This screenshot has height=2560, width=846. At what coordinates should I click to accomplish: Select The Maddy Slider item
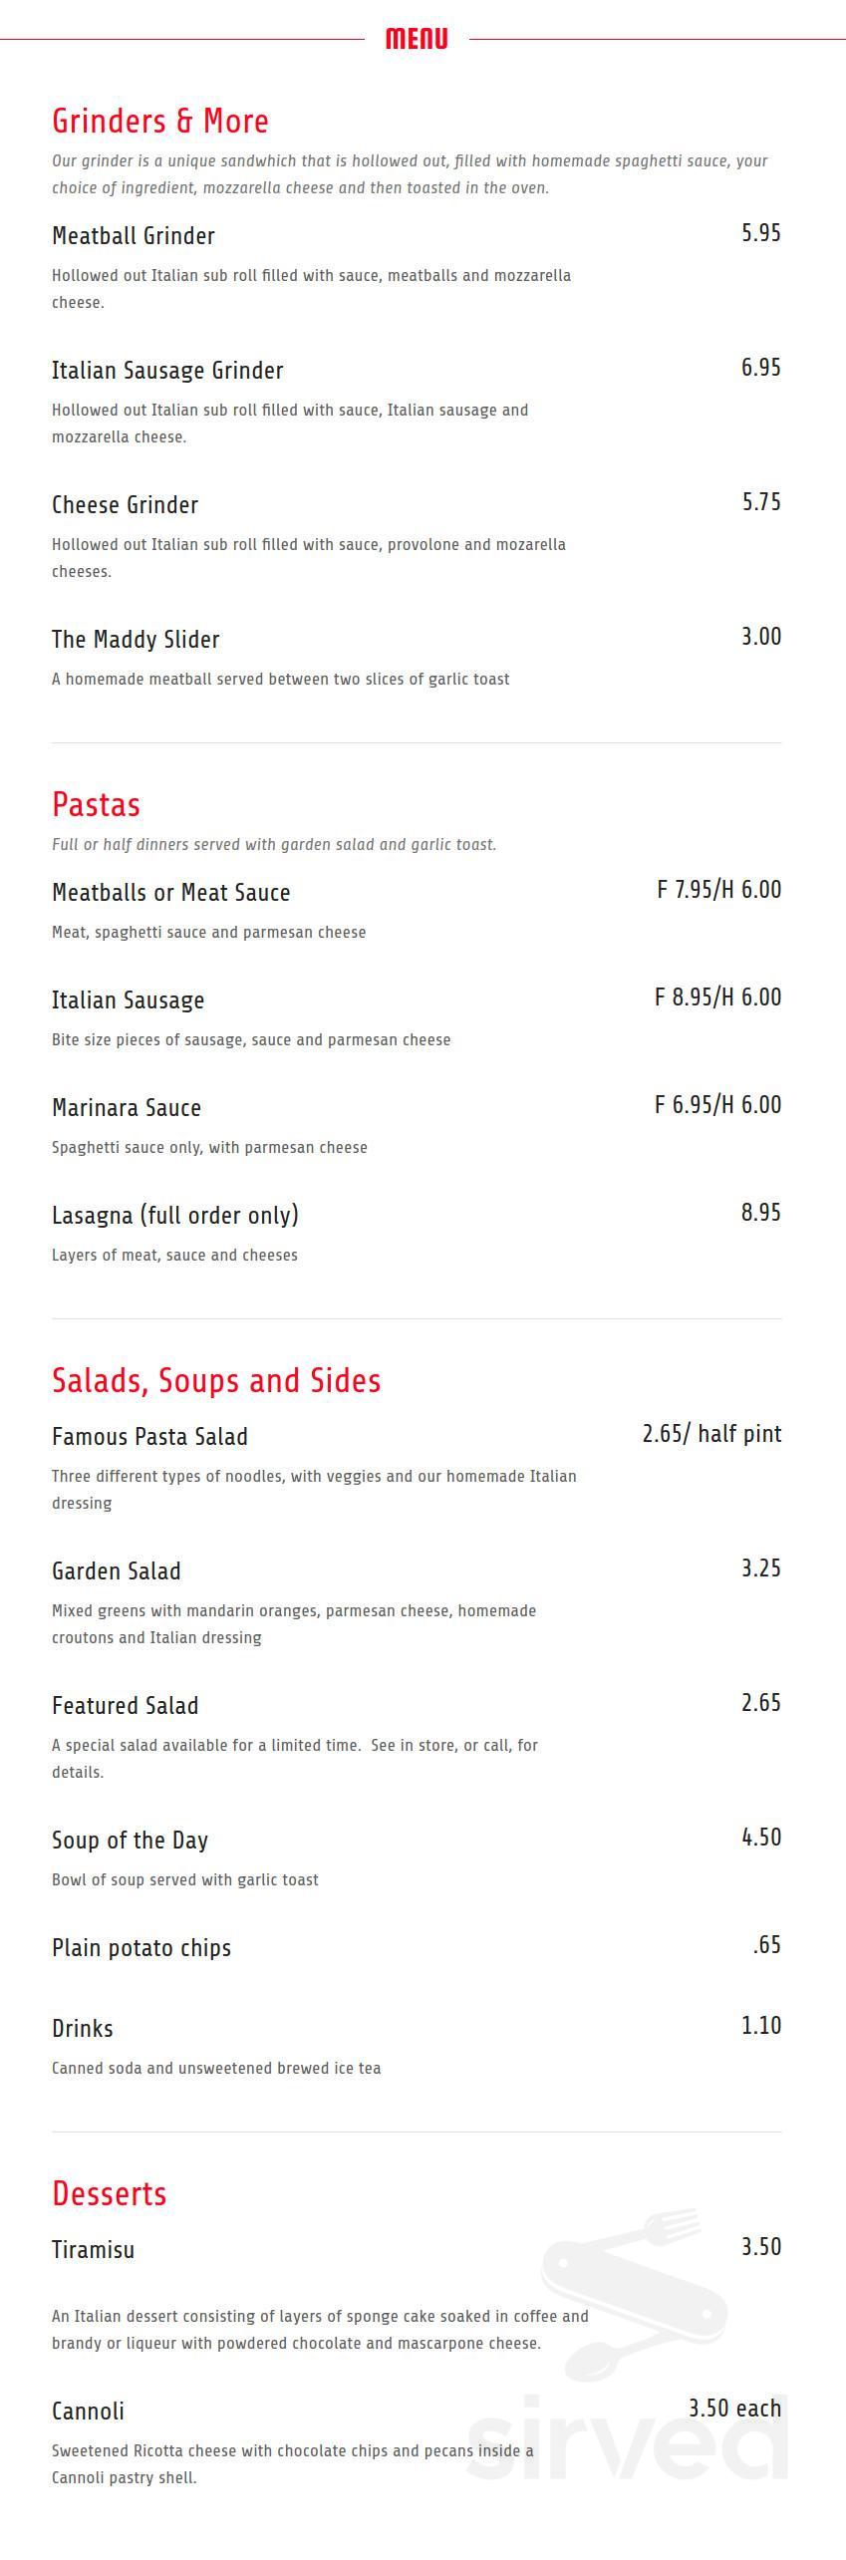(136, 640)
